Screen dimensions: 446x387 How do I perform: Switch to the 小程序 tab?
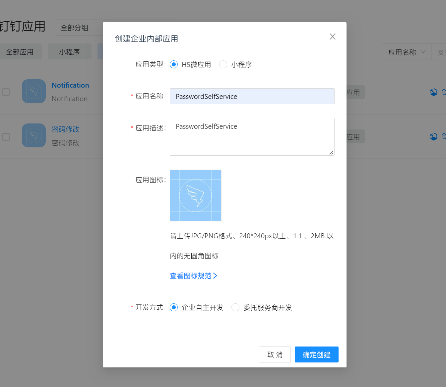[69, 52]
